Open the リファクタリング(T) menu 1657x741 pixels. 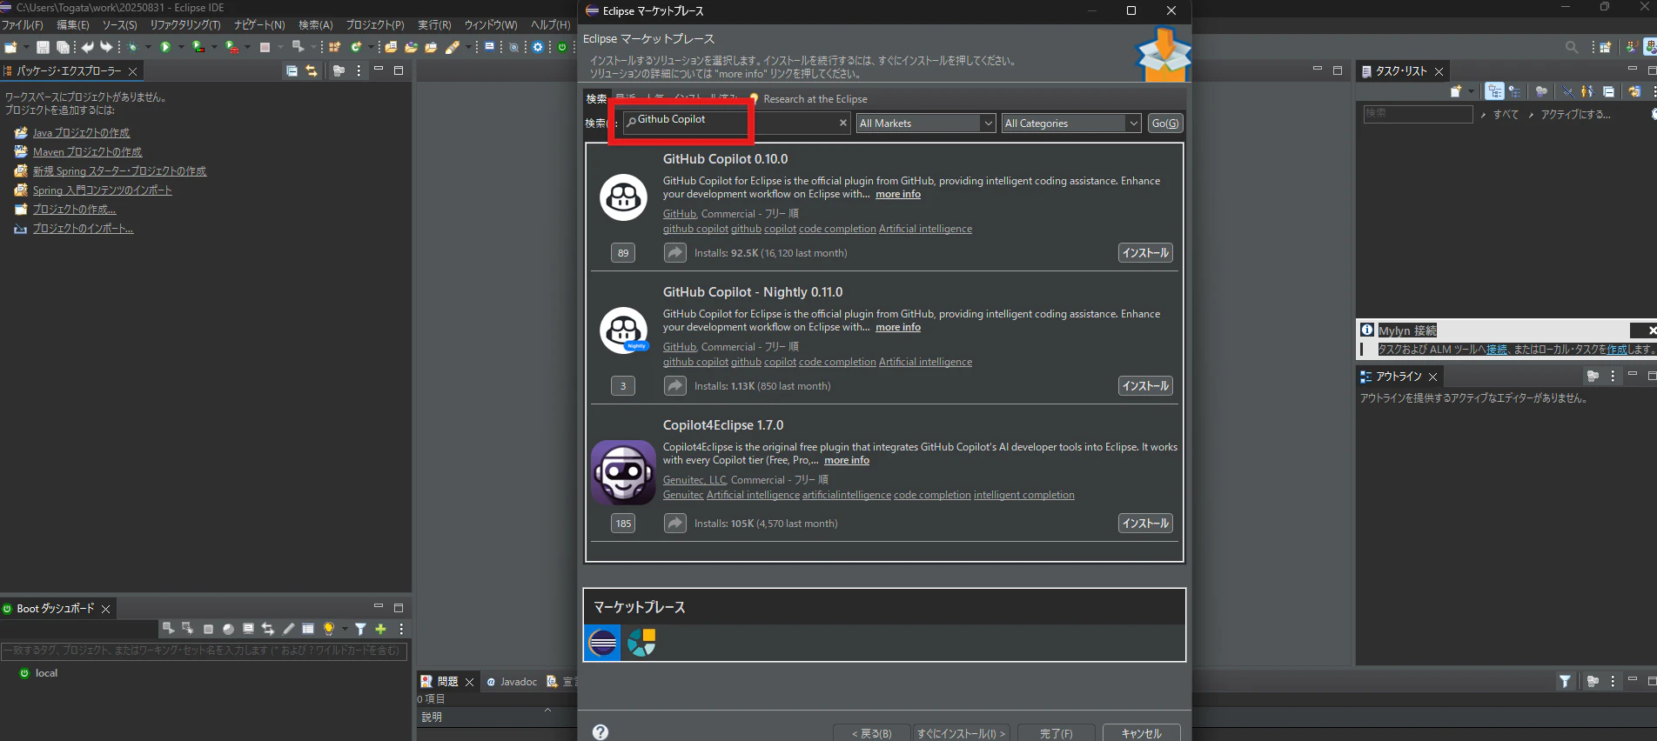coord(185,25)
